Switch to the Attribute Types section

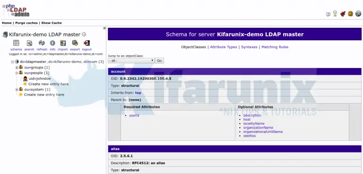(x=224, y=47)
